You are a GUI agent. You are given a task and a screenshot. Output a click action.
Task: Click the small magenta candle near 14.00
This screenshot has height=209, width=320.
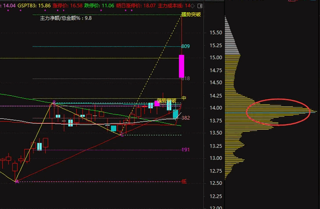[157, 104]
